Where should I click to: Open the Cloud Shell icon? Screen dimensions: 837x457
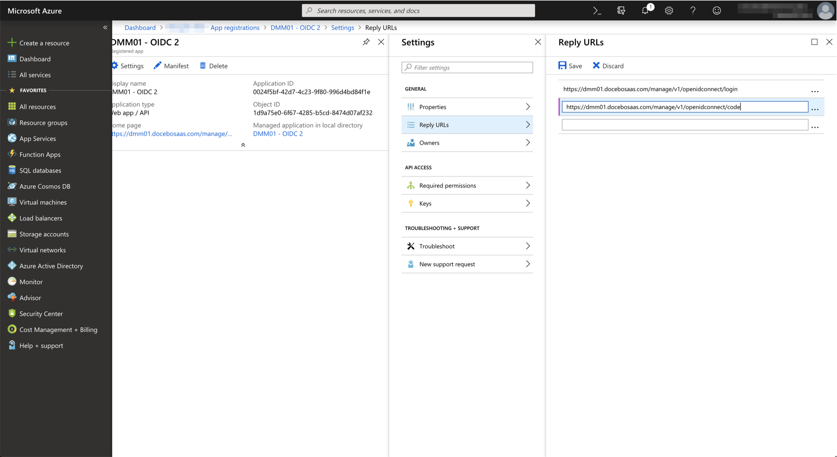pos(597,10)
